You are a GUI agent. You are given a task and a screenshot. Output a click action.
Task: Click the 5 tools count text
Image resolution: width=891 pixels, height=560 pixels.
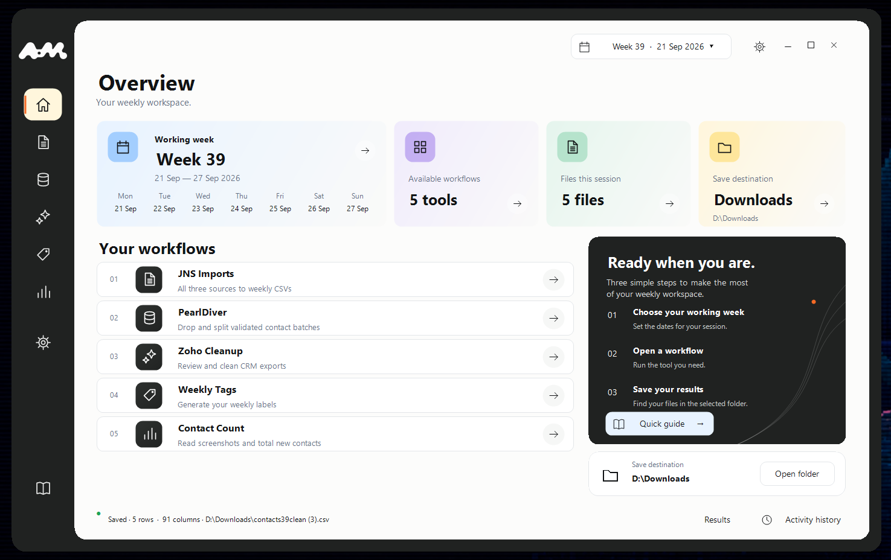[x=434, y=200]
